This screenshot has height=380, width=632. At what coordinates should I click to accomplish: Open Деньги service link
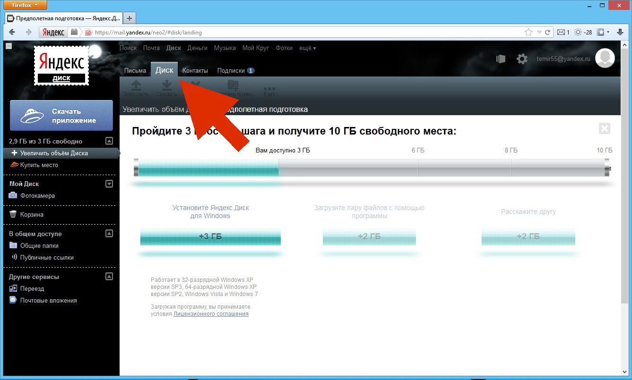[x=197, y=48]
